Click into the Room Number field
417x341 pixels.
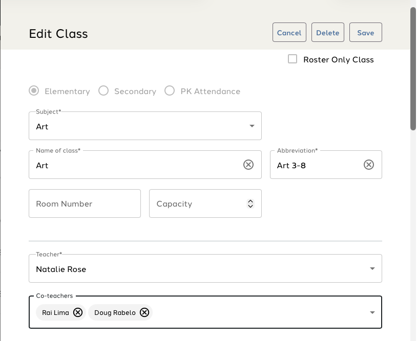(85, 203)
